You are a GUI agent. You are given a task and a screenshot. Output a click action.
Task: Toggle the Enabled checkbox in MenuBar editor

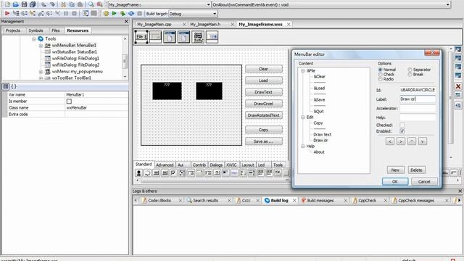[402, 131]
